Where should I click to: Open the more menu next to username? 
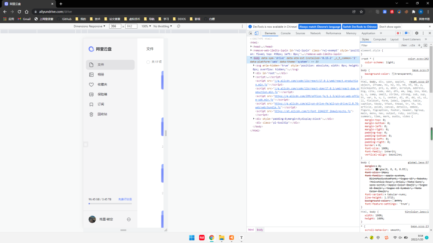click(x=129, y=219)
